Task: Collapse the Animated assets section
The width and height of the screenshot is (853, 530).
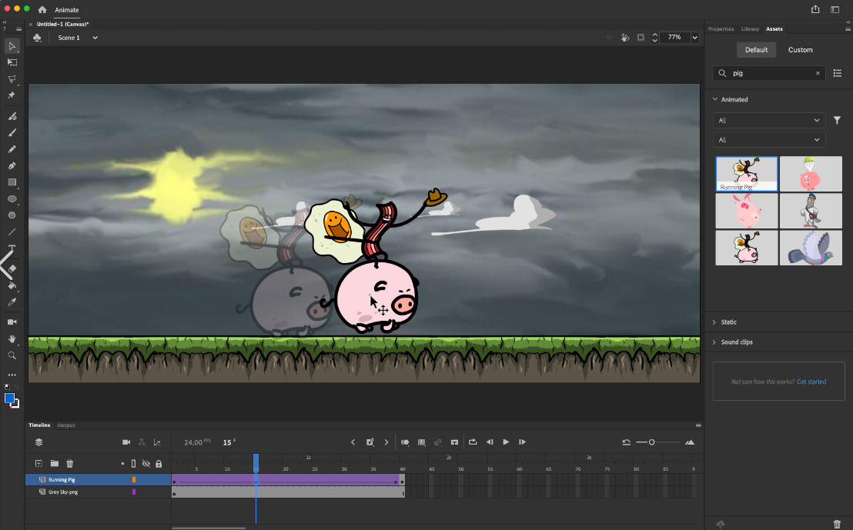Action: (x=715, y=99)
